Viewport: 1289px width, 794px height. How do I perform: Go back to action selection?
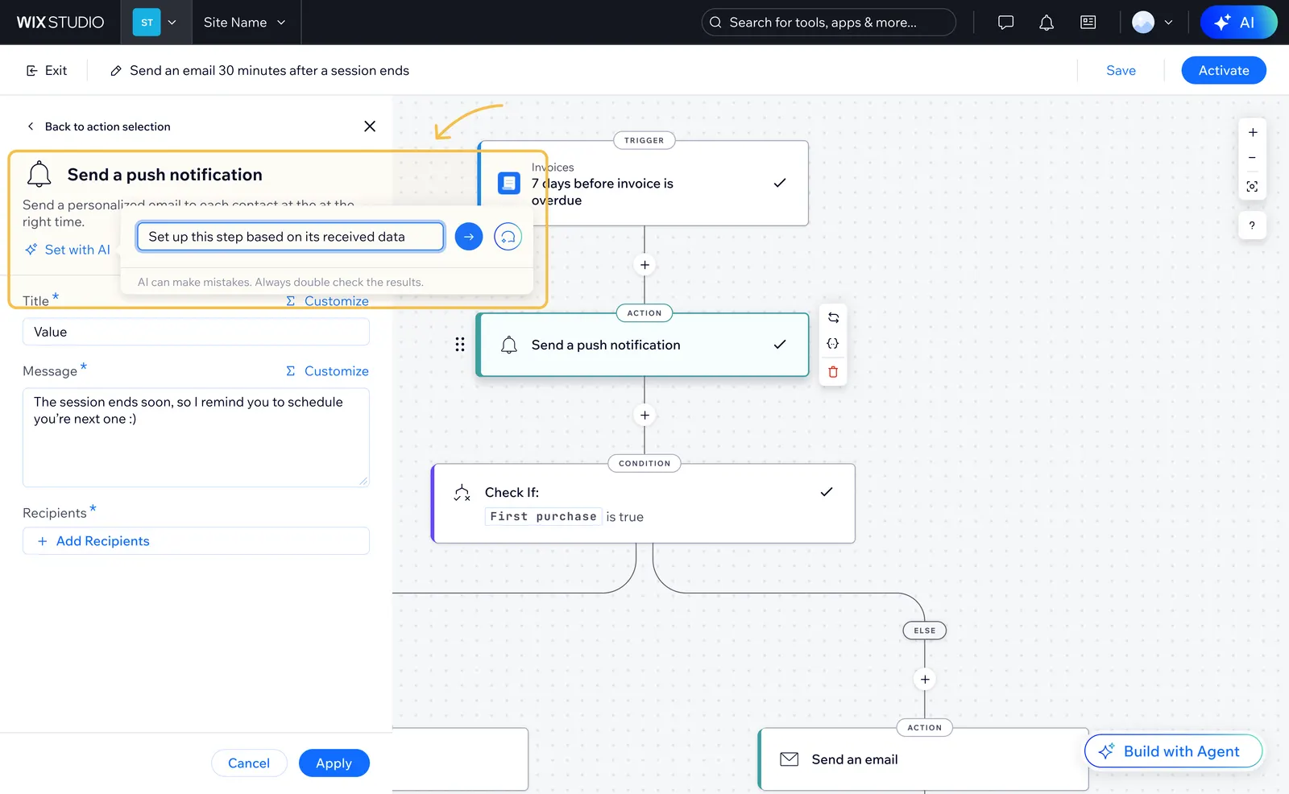click(98, 126)
